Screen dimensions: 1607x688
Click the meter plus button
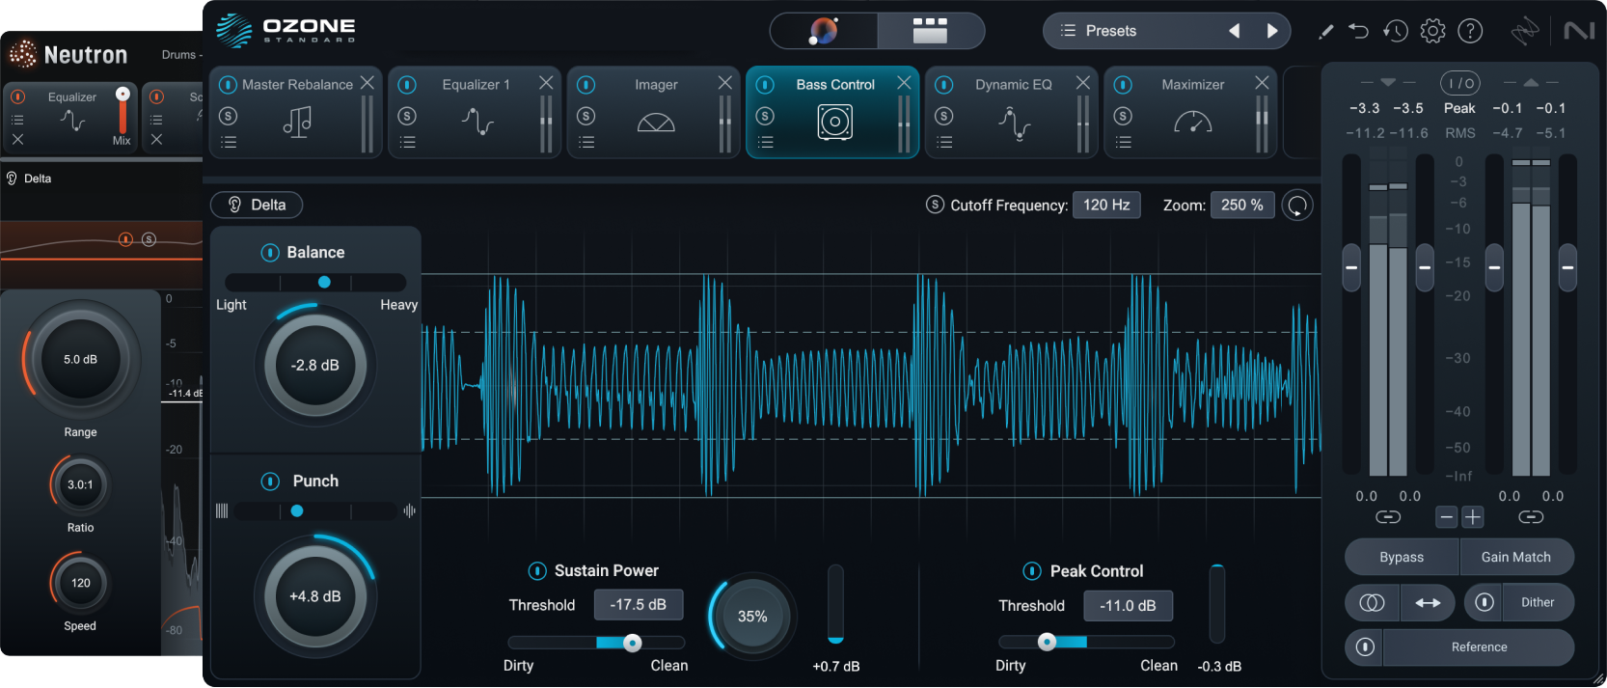(x=1473, y=517)
